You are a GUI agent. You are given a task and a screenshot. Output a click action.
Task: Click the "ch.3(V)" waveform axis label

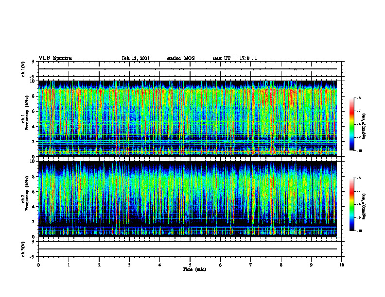pos(23,249)
